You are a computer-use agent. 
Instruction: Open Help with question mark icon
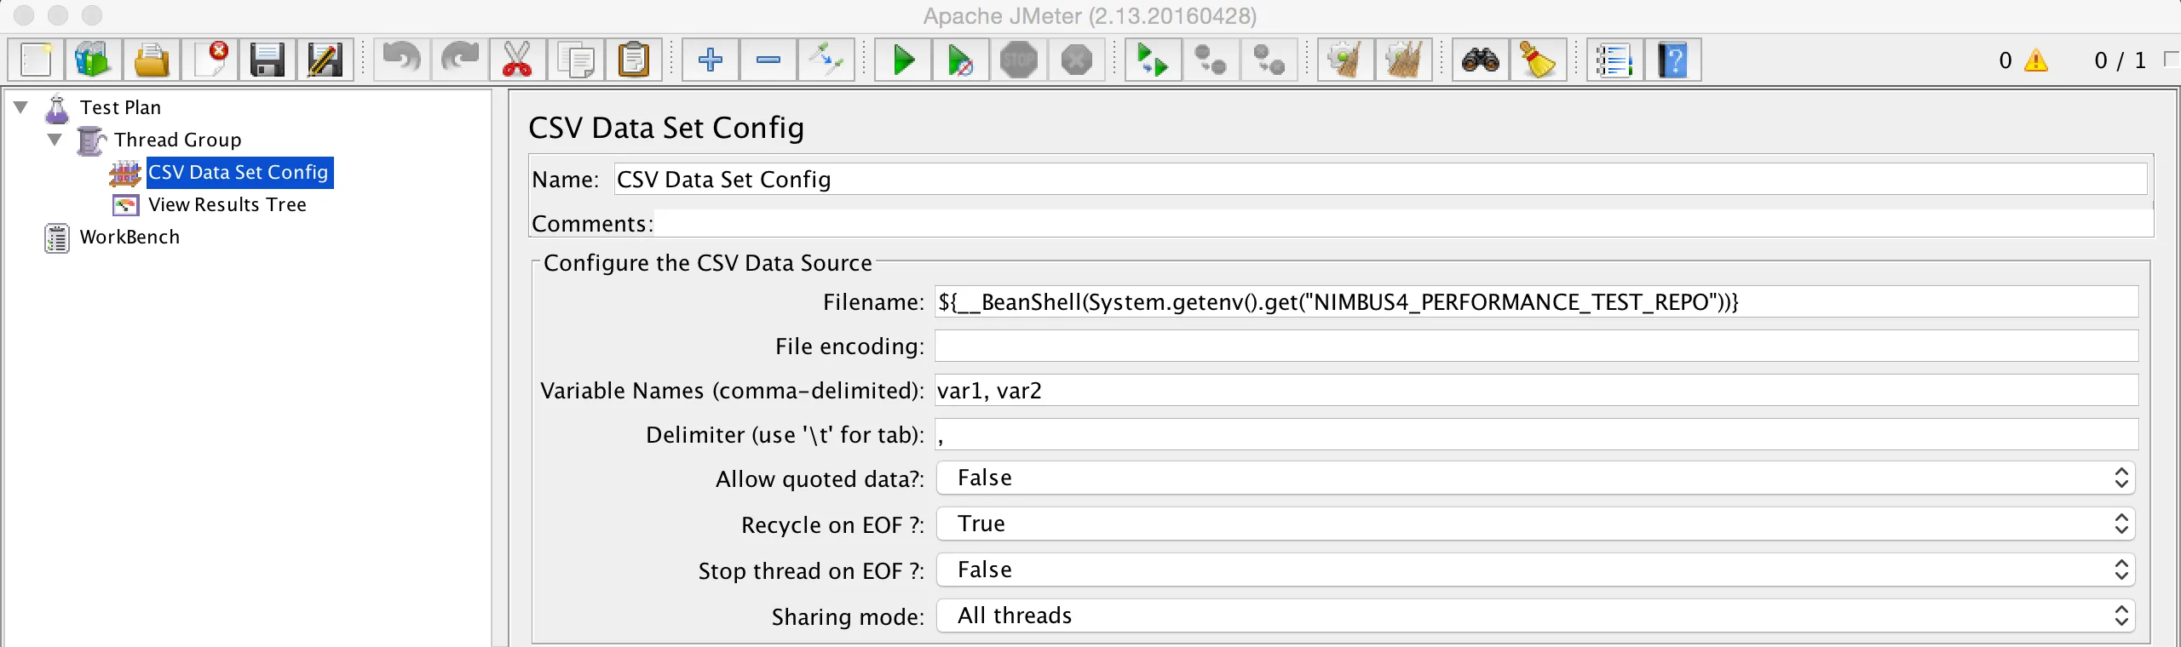point(1672,60)
